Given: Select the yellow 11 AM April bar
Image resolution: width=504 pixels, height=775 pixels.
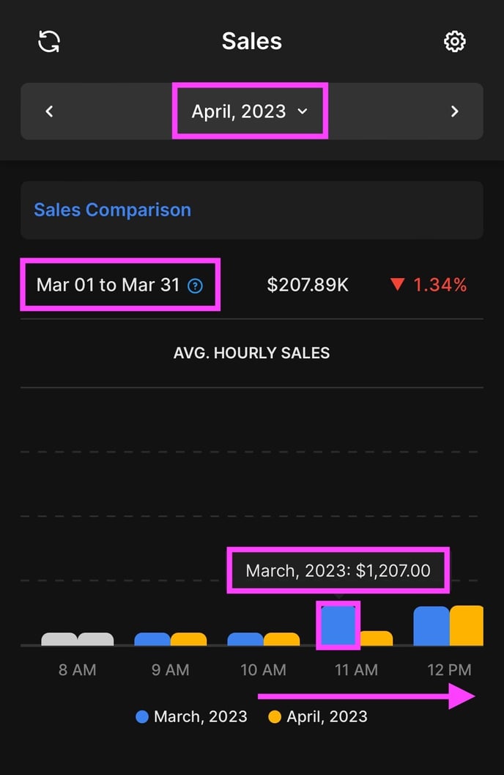Looking at the screenshot, I should click(x=377, y=638).
